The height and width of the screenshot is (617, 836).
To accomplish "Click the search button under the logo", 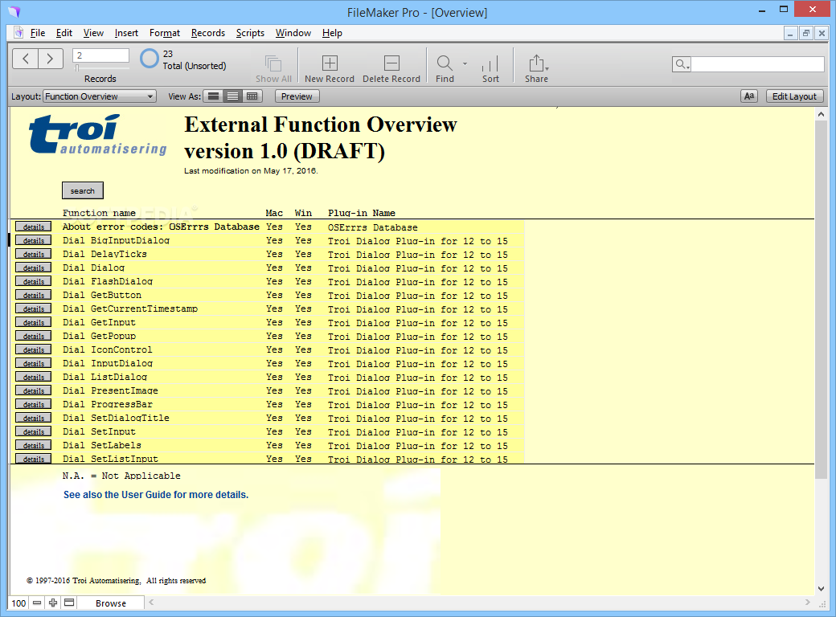I will click(x=83, y=190).
